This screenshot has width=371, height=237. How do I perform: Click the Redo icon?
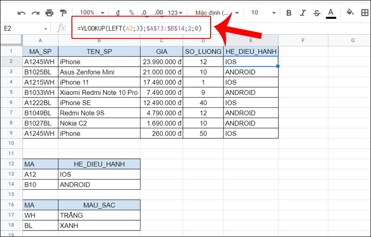point(35,12)
